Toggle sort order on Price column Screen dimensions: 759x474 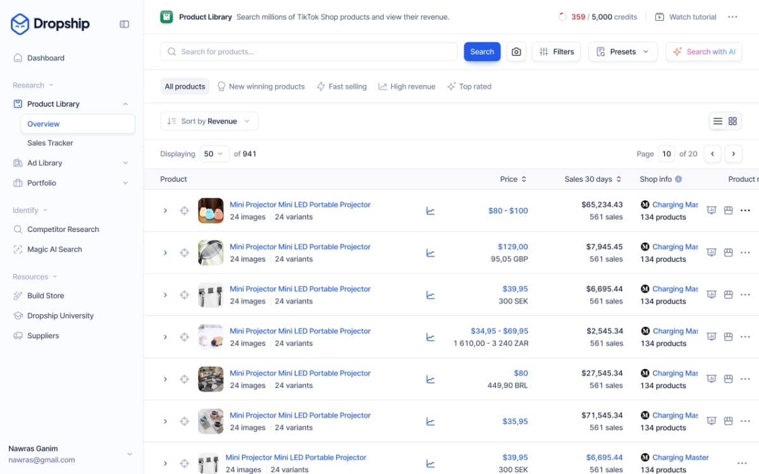click(524, 179)
